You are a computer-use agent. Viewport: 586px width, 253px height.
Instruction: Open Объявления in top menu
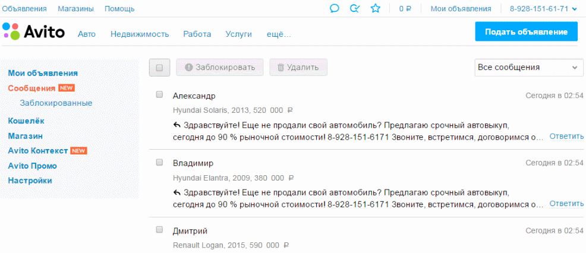[24, 8]
